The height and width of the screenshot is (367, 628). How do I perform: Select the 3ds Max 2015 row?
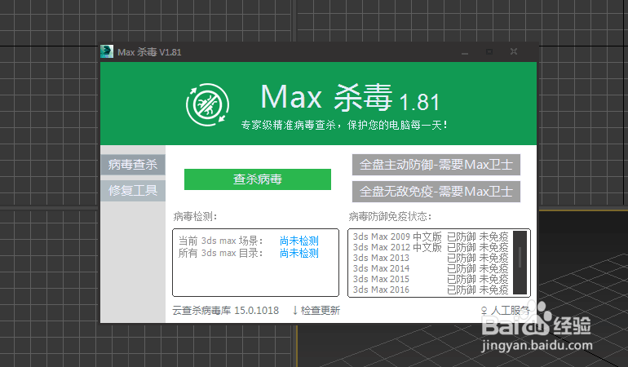point(431,279)
